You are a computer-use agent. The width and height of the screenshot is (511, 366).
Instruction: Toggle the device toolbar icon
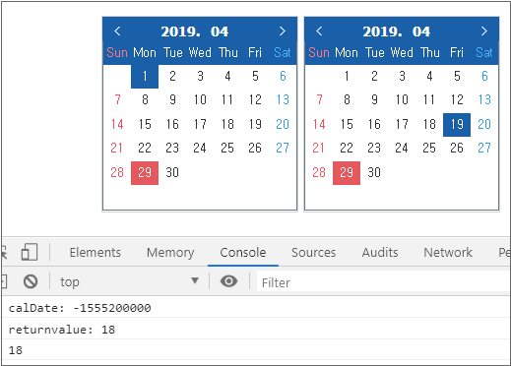pyautogui.click(x=30, y=252)
